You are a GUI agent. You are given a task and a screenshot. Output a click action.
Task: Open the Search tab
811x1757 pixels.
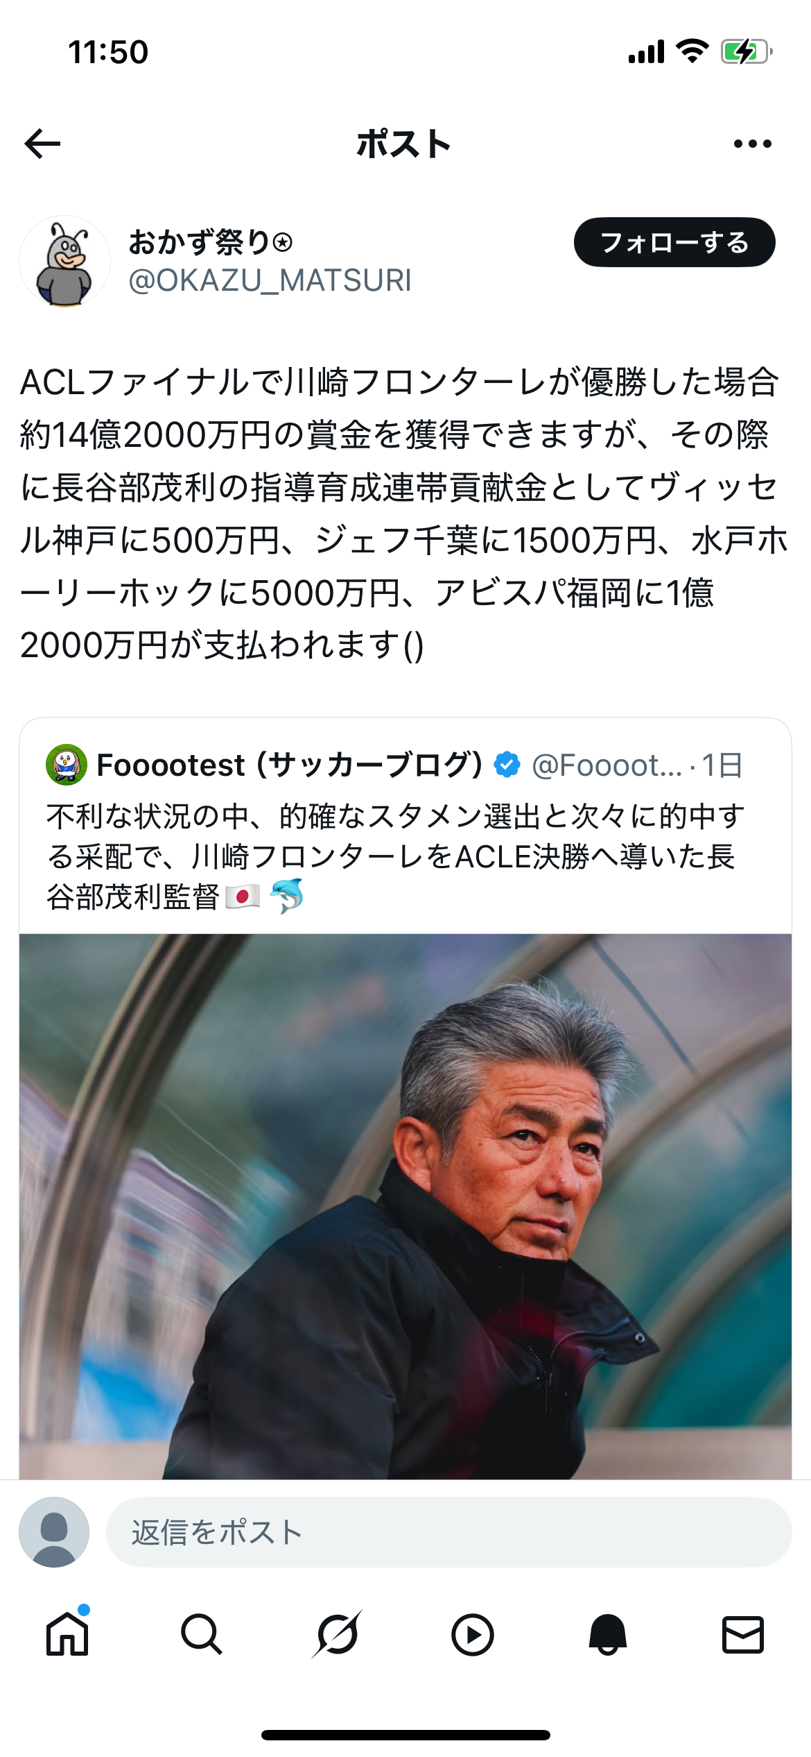[x=202, y=1634]
